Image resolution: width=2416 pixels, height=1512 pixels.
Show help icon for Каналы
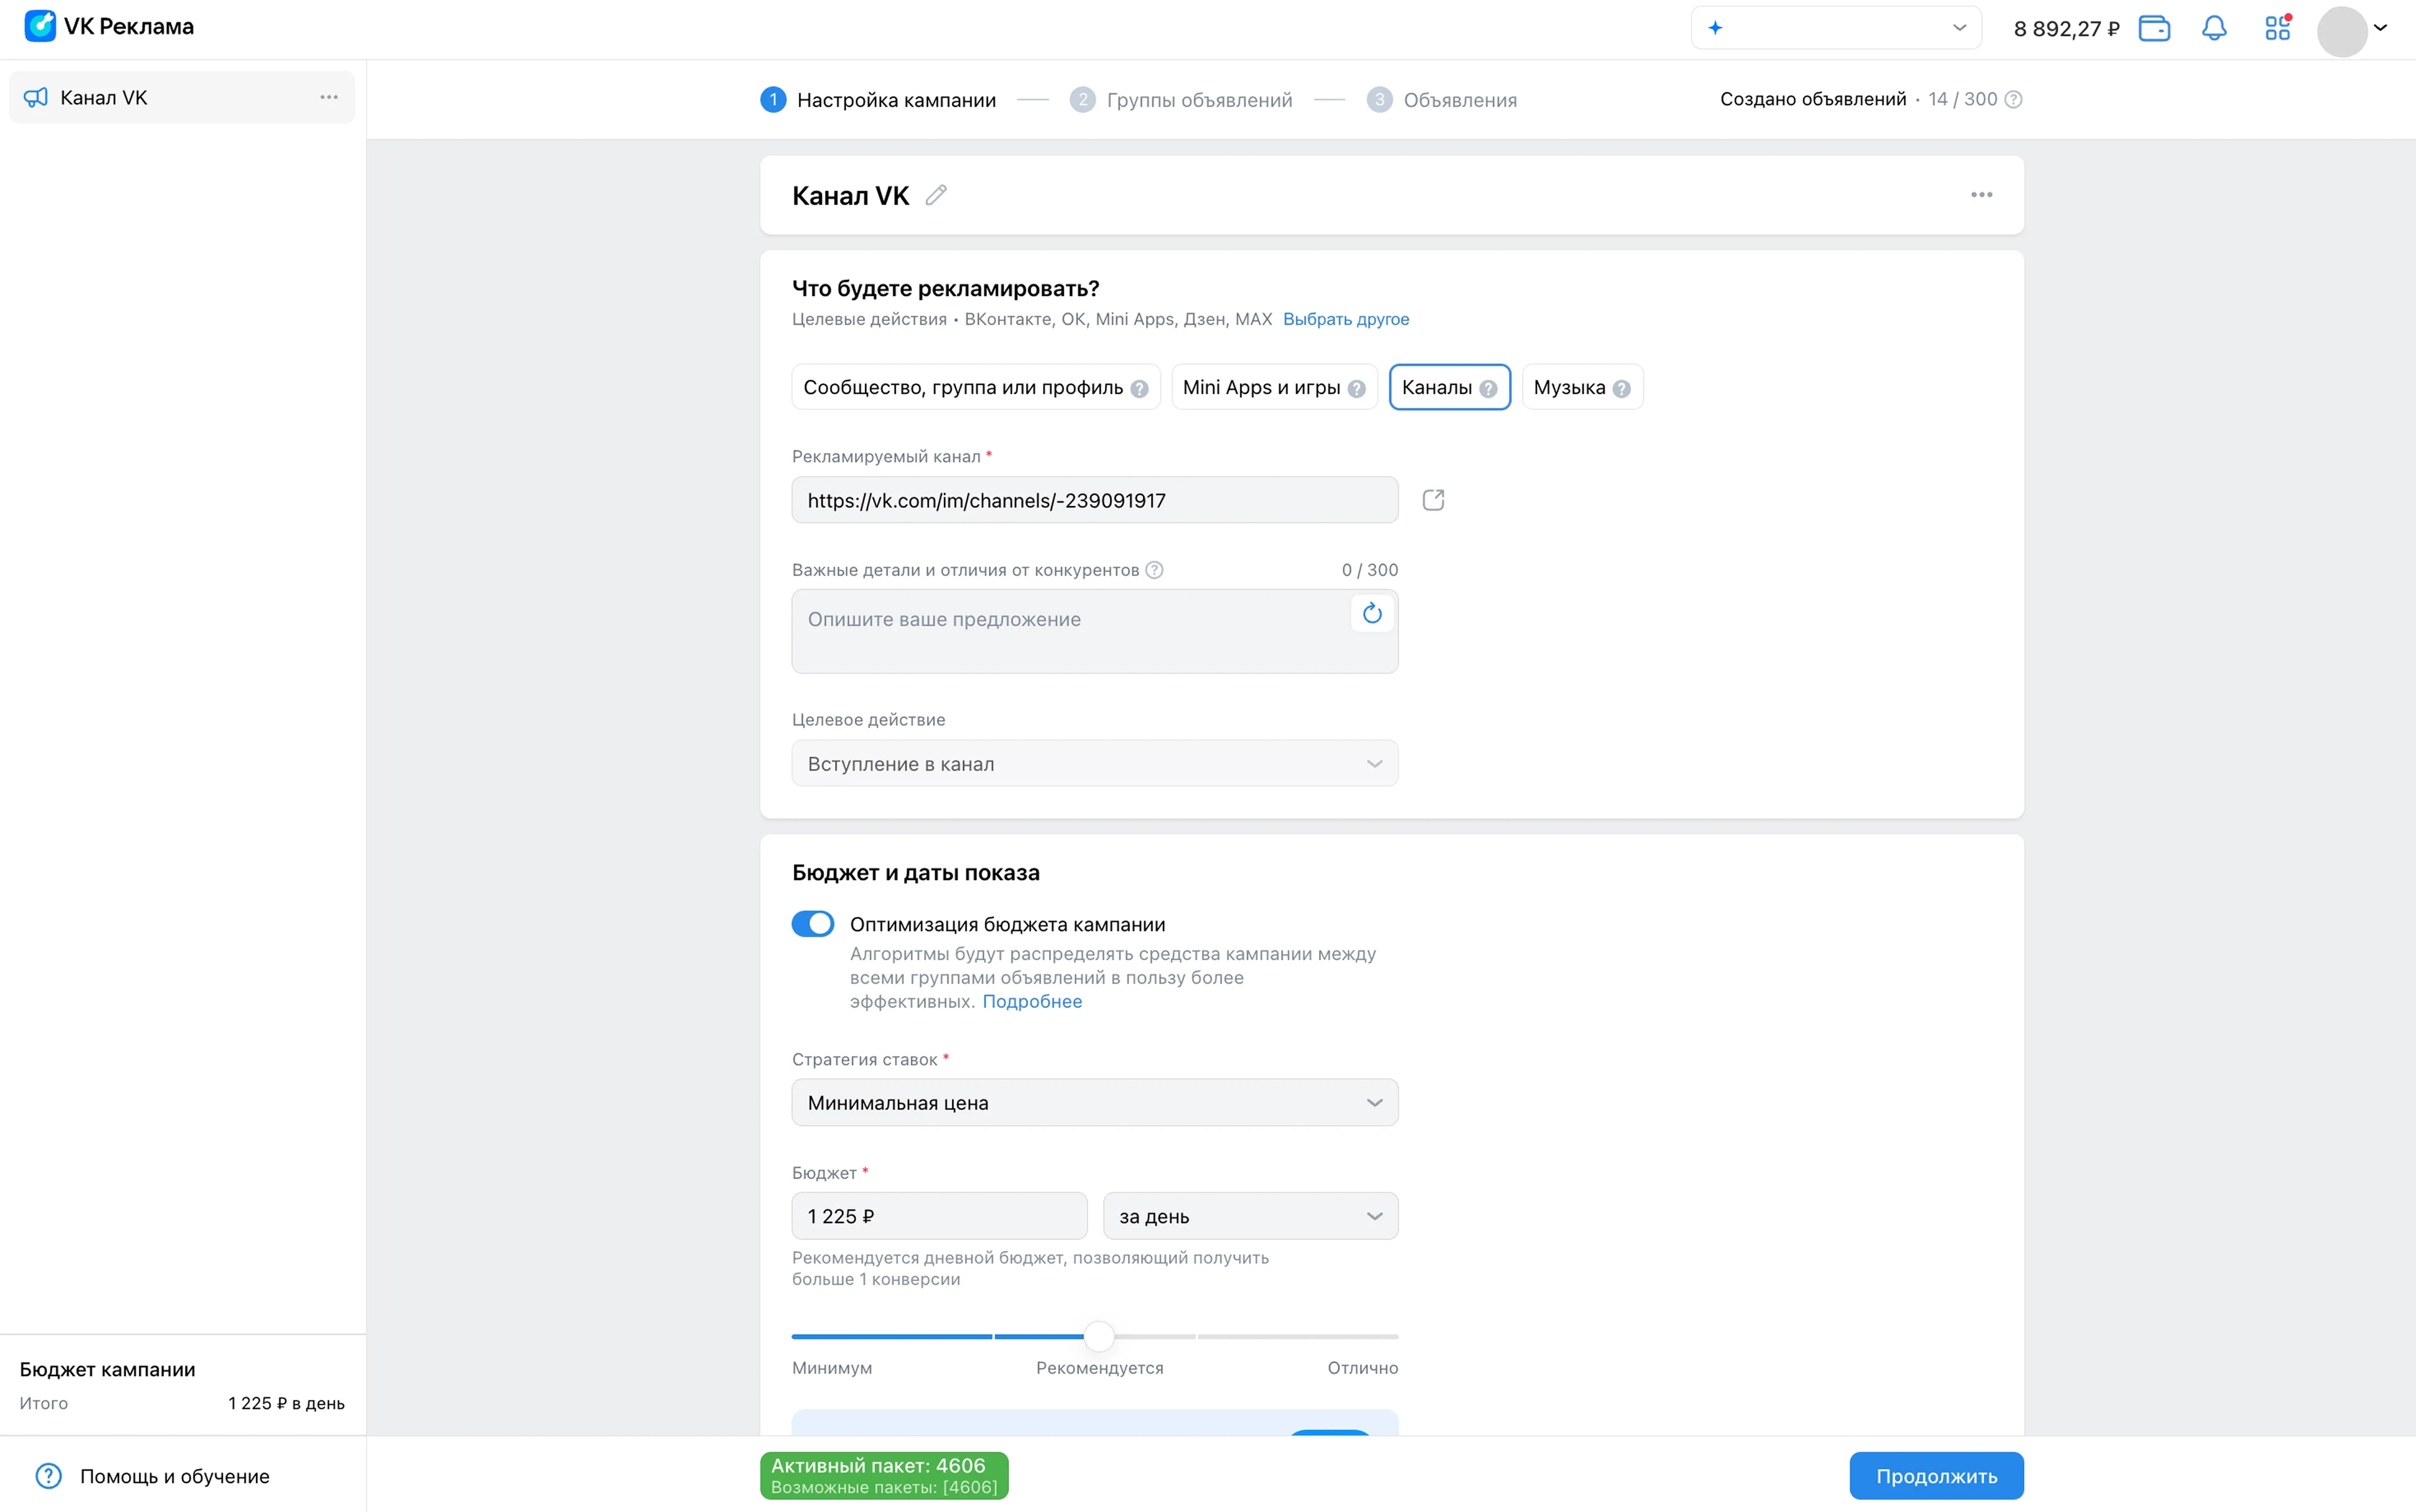point(1488,389)
